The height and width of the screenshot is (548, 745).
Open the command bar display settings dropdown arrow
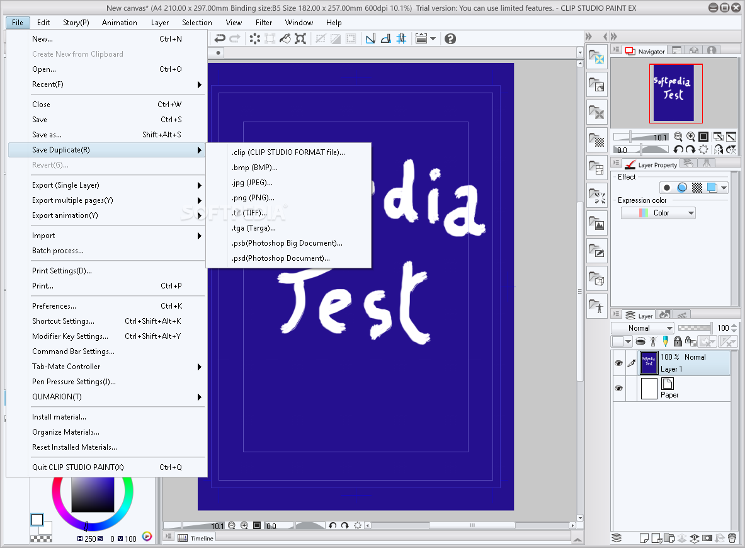coord(433,38)
